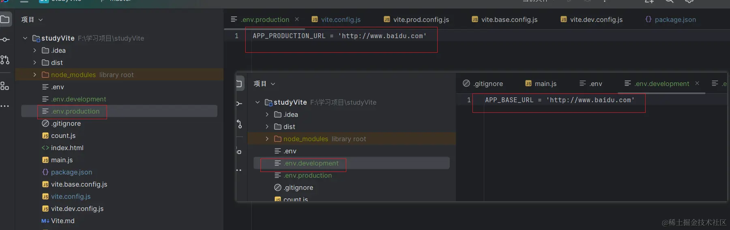Viewport: 730px width, 230px height.
Task: Expand the dist folder in main tree
Action: click(x=34, y=62)
